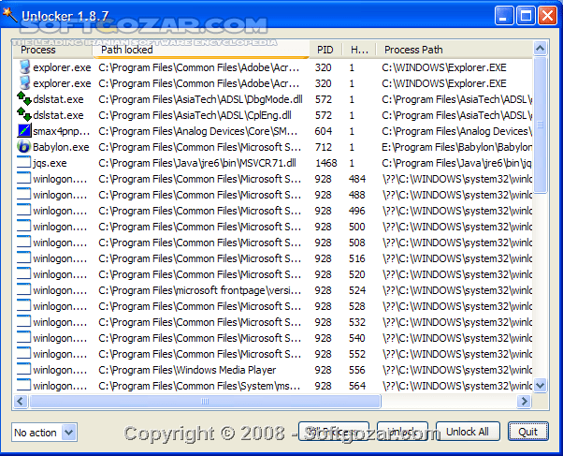Select the path ending in DbgMode.dll

201,99
